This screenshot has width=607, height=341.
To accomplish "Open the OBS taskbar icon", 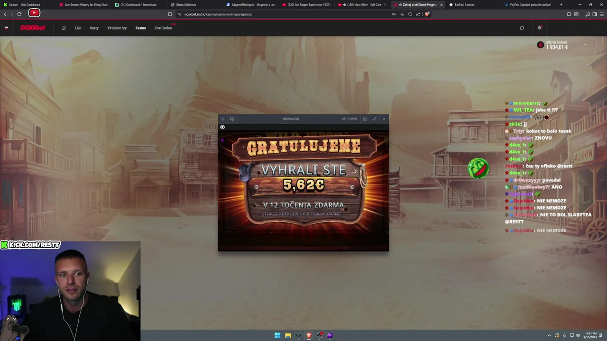I will (x=319, y=335).
